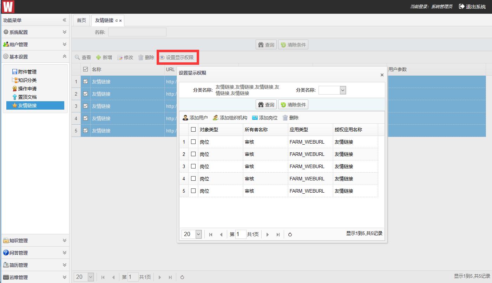Toggle the dialog grid select-all checkbox

coord(193,130)
